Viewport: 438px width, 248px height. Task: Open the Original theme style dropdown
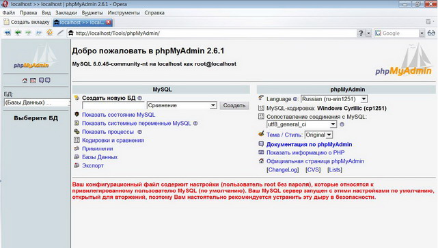(x=318, y=135)
